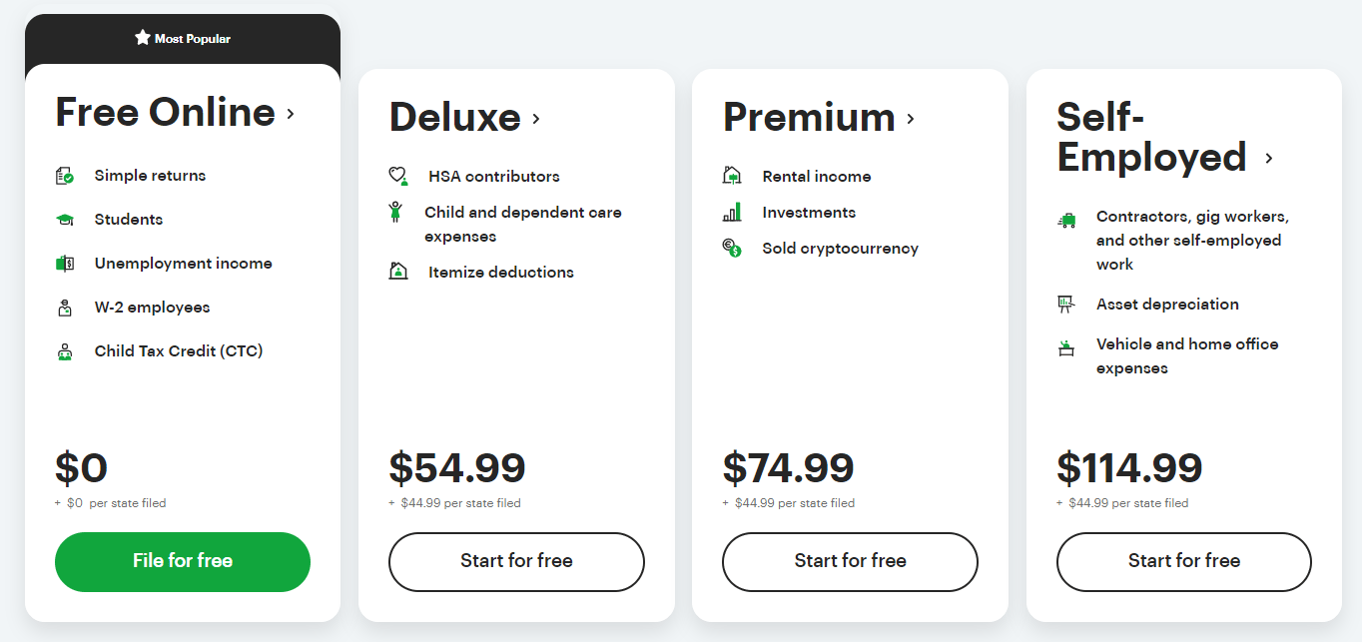This screenshot has height=642, width=1362.
Task: Click the W-2 employees person icon
Action: pyautogui.click(x=64, y=307)
